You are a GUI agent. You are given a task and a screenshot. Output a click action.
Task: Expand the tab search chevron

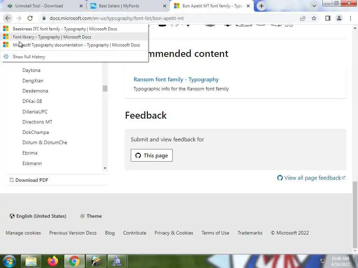[314, 6]
